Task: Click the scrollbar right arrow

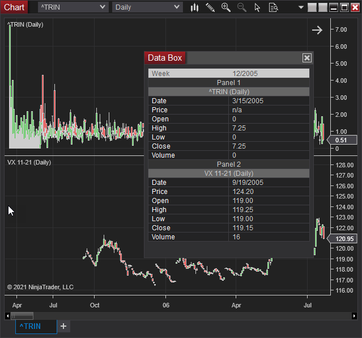Action: pyautogui.click(x=354, y=316)
